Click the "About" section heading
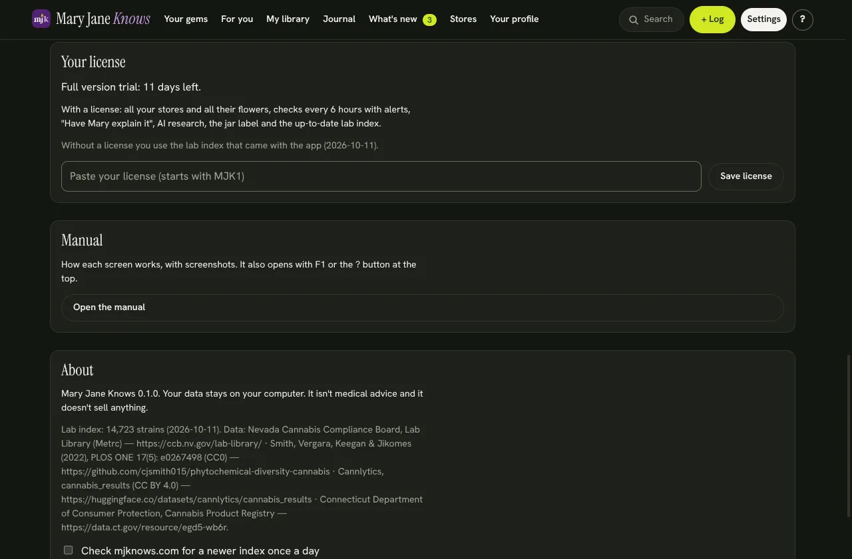852x559 pixels. tap(77, 370)
